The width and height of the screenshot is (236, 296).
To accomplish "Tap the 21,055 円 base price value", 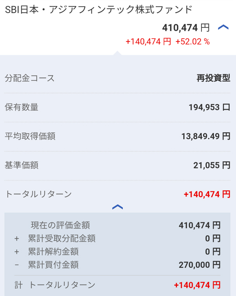I will 212,165.
